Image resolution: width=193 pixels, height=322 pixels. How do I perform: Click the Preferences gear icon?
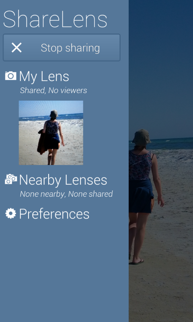pyautogui.click(x=11, y=213)
